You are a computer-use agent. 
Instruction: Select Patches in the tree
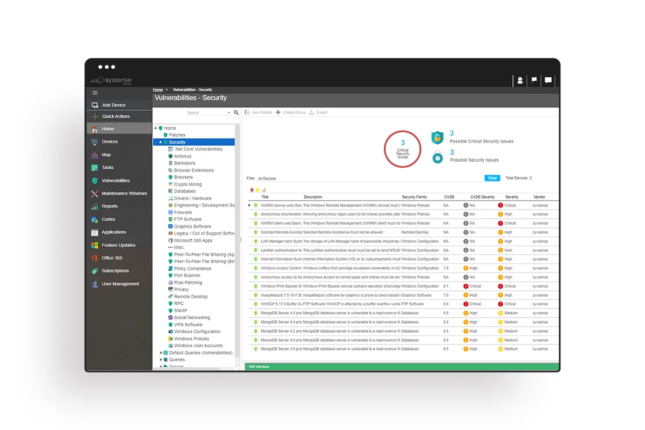point(177,135)
